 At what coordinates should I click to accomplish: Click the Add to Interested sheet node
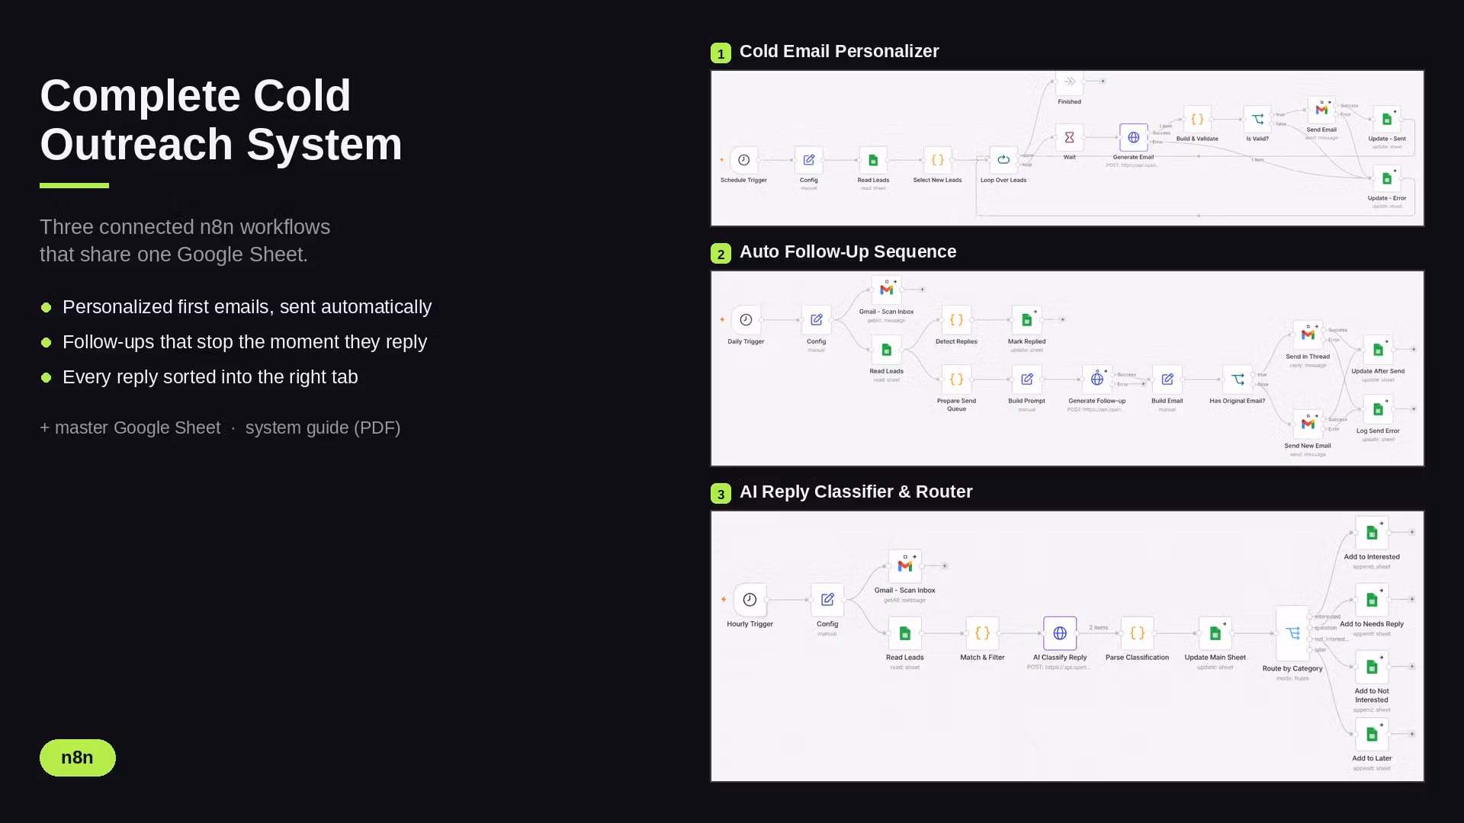(x=1372, y=533)
